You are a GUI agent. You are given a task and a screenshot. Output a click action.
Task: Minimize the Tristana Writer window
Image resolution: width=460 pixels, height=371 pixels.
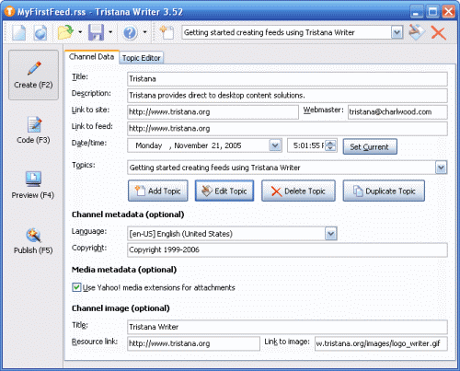pyautogui.click(x=416, y=12)
